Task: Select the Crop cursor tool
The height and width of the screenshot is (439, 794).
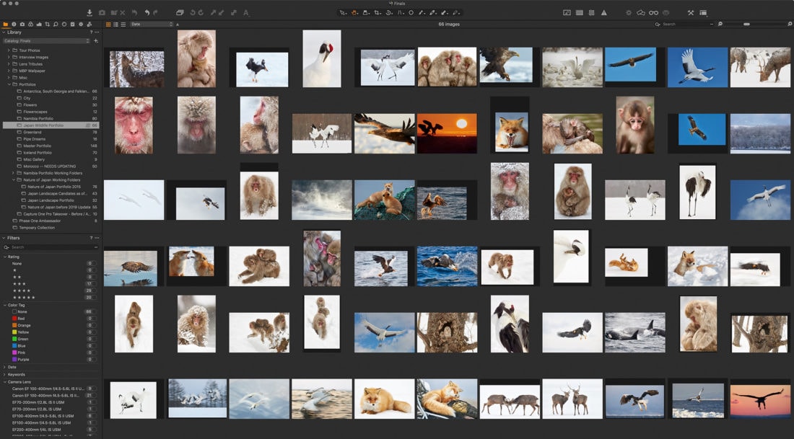Action: pyautogui.click(x=377, y=13)
